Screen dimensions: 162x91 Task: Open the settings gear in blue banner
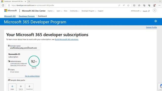156,21
